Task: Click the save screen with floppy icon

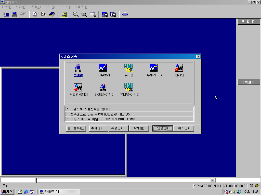Action: [x=105, y=14]
